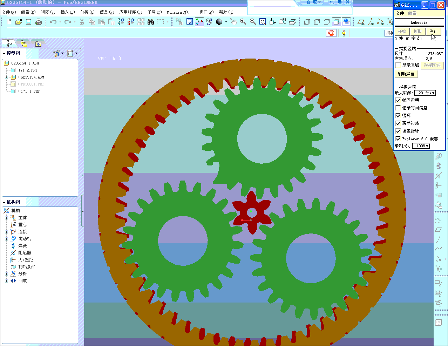Select 171_2.PRT in the model tree
This screenshot has width=448, height=346.
pyautogui.click(x=28, y=70)
